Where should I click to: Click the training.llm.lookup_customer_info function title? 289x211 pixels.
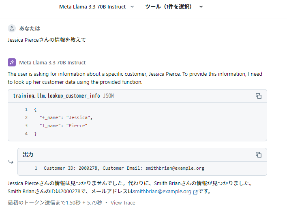(x=56, y=96)
